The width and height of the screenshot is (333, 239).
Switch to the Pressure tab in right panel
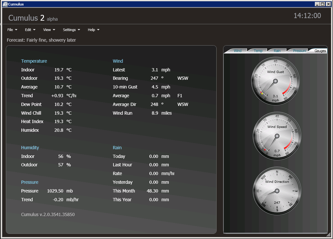coord(299,51)
